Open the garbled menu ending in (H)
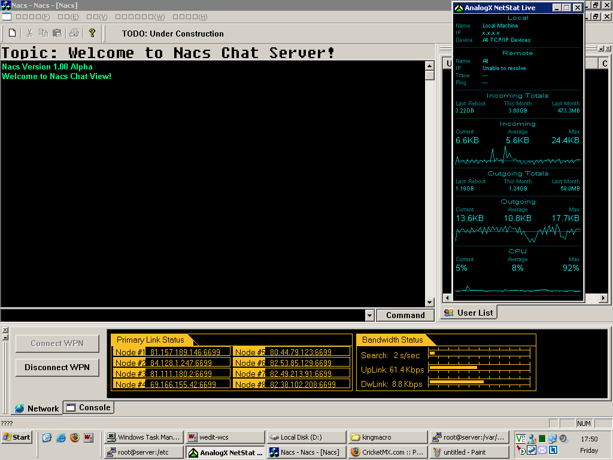 pyautogui.click(x=190, y=17)
